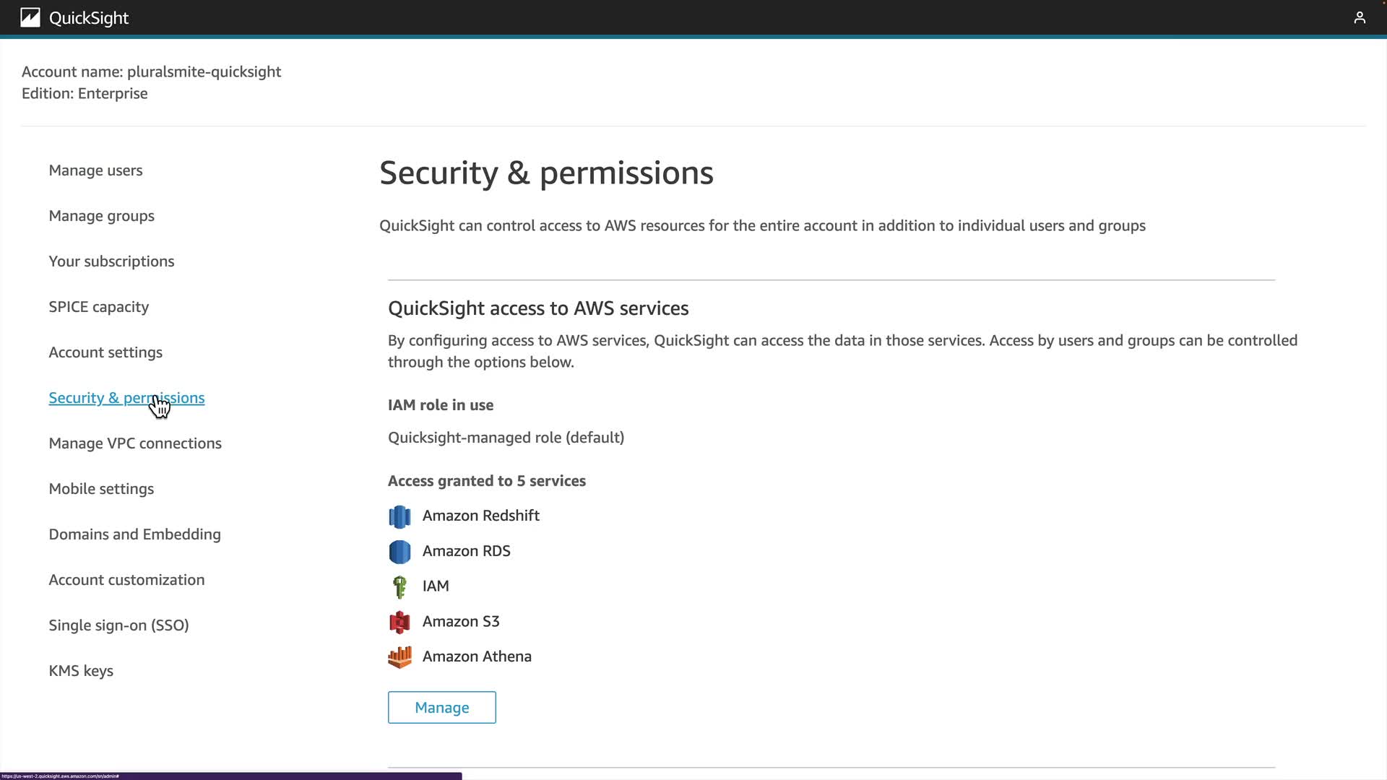Open Domains and Embedding page
The height and width of the screenshot is (780, 1387).
[134, 534]
